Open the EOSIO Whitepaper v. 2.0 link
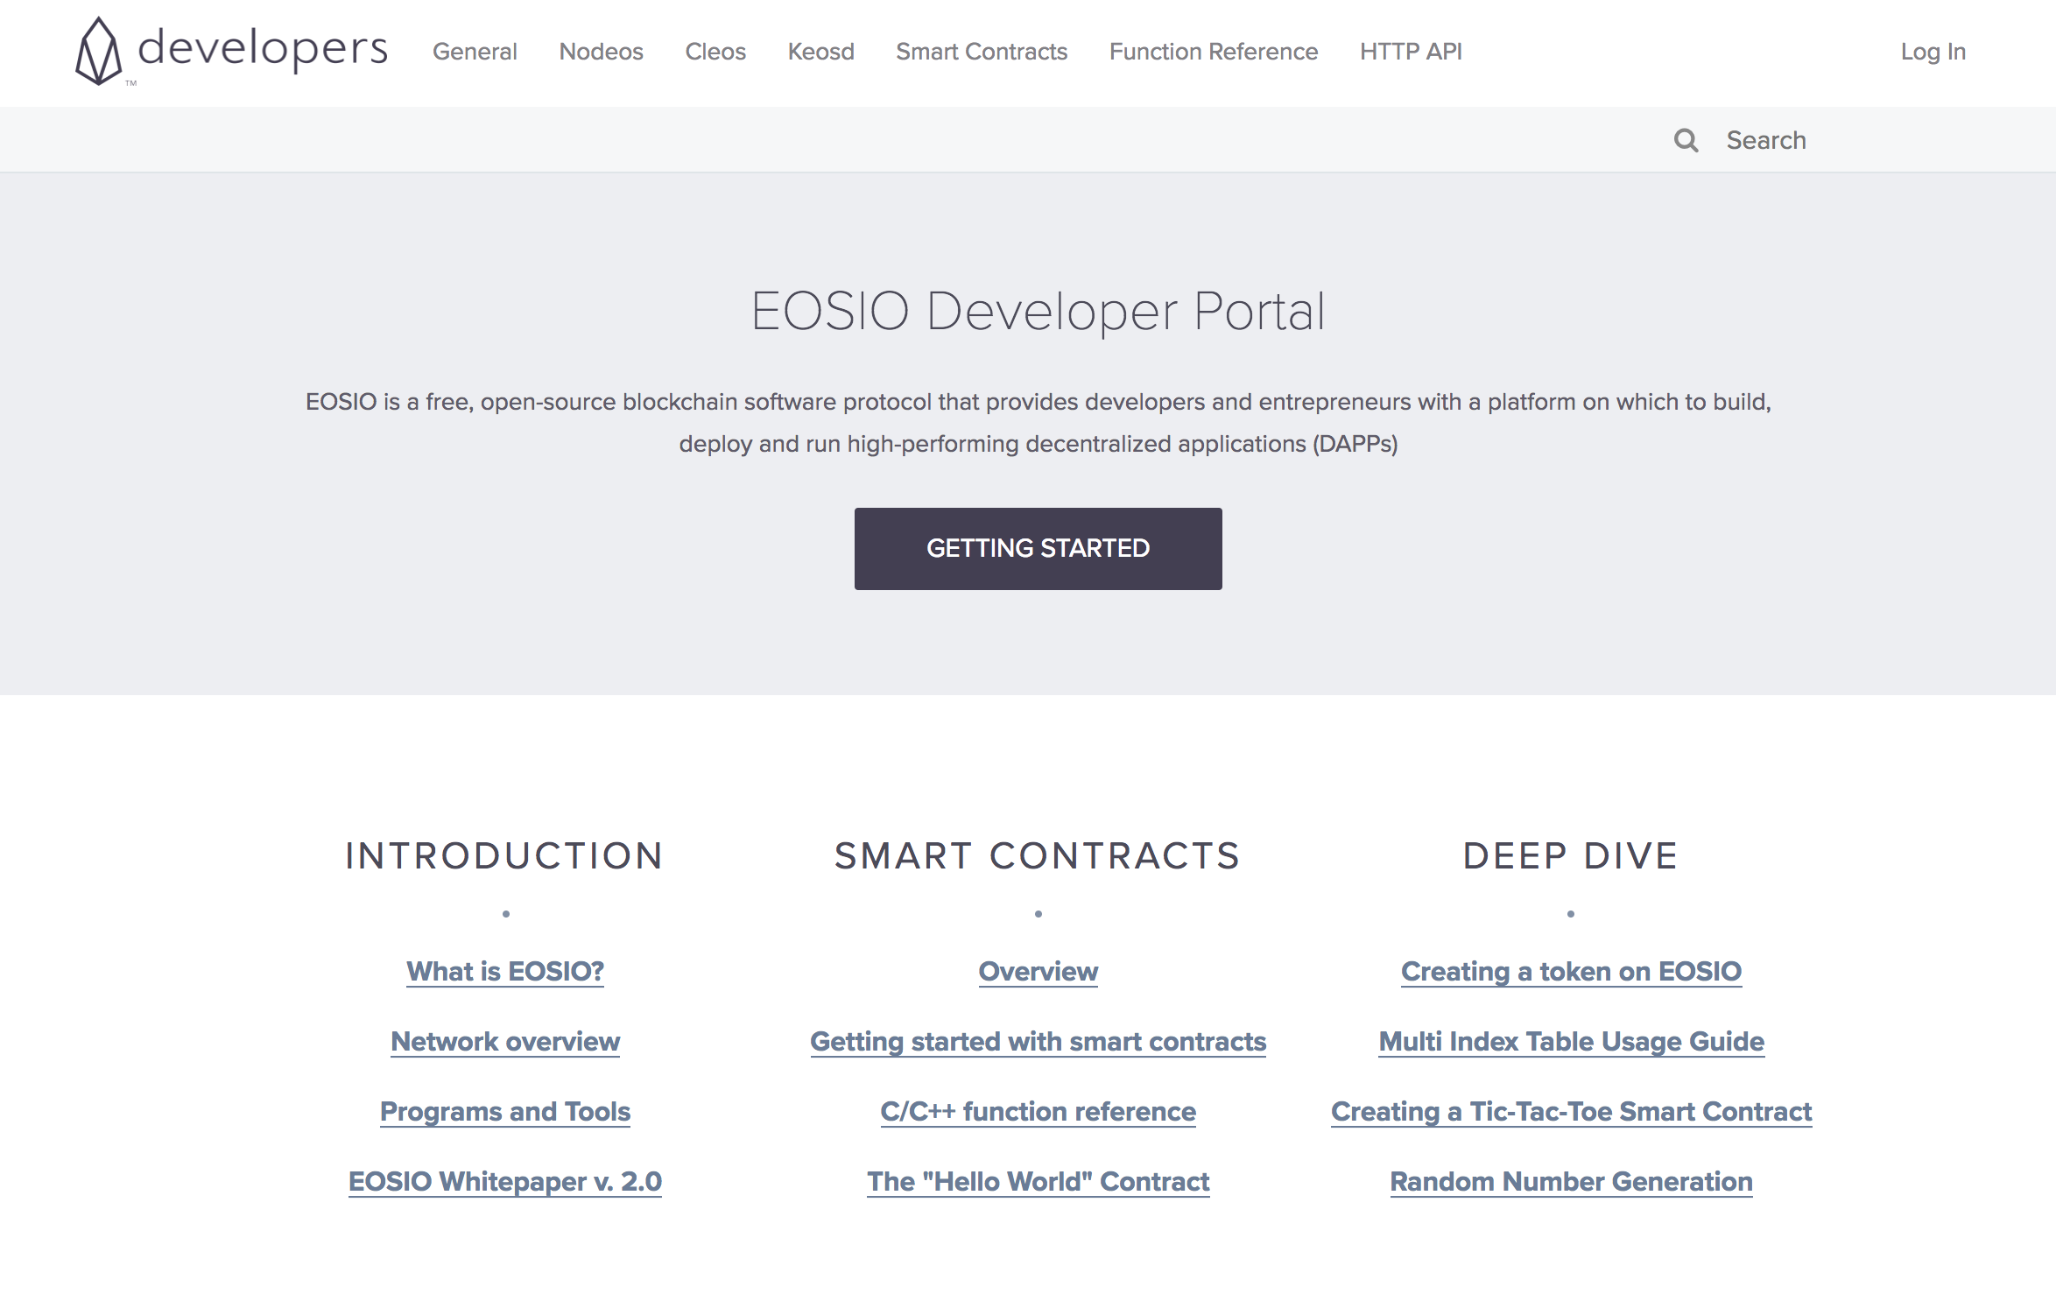 click(505, 1181)
